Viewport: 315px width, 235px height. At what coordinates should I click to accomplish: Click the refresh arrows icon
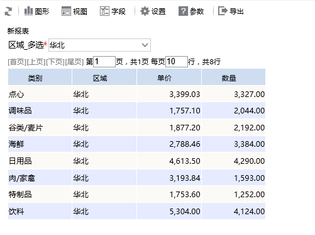point(8,11)
